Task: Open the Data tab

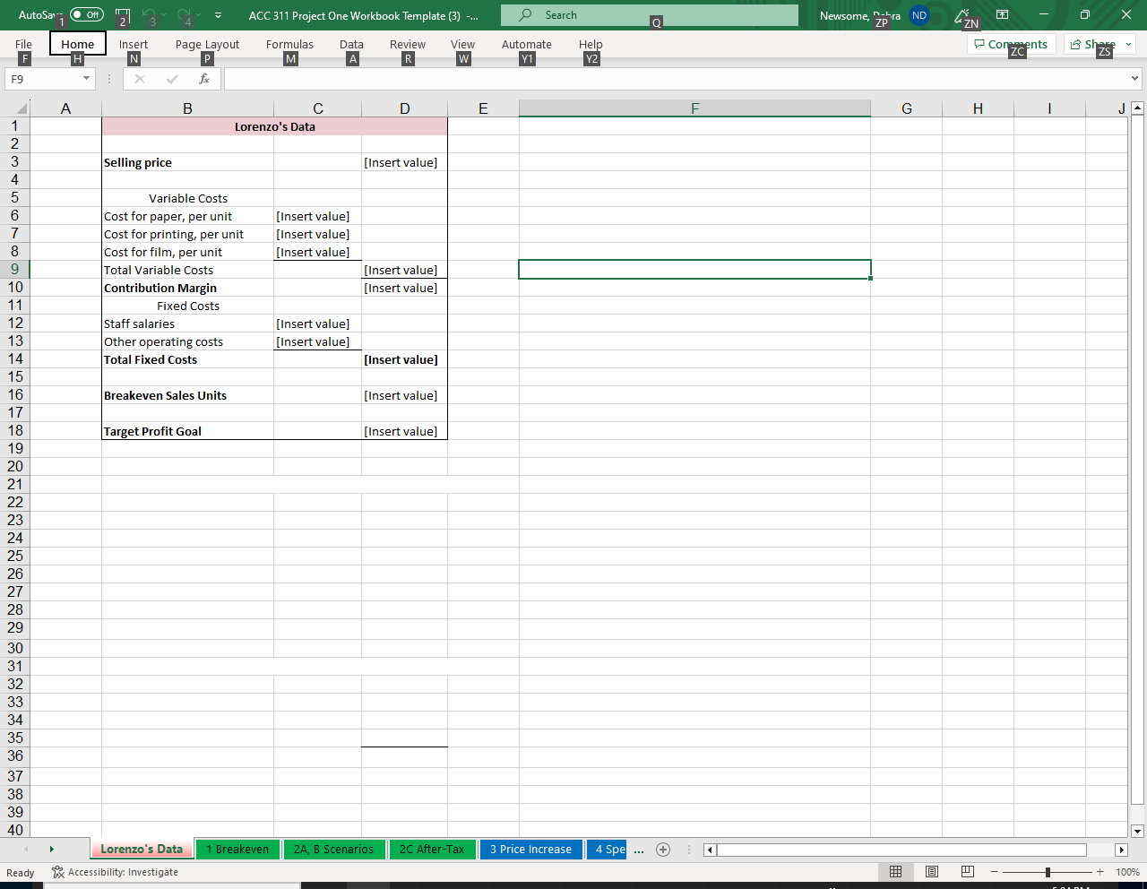Action: (x=351, y=44)
